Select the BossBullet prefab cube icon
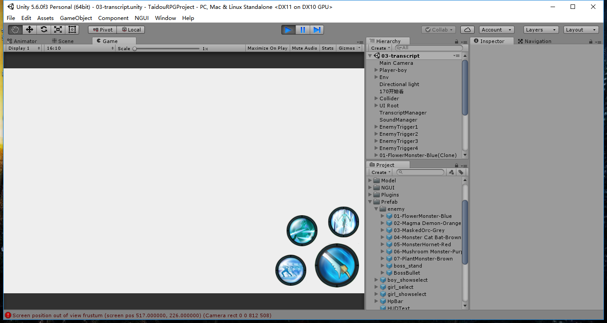The width and height of the screenshot is (607, 323). tap(389, 273)
